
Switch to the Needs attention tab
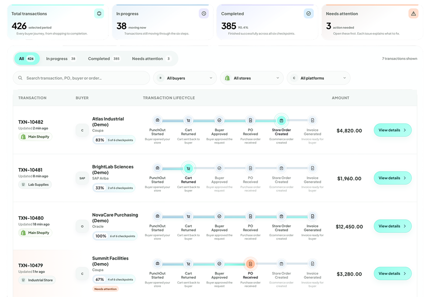tap(151, 58)
